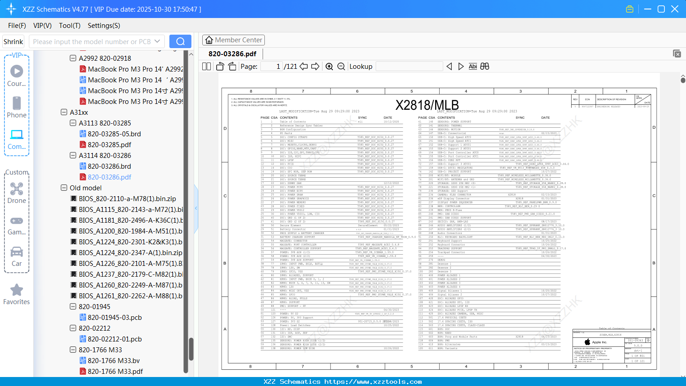Open BIOS_820-2110-a-M78(1).bin.zip
Screen dimensions: 686x386
(x=127, y=198)
